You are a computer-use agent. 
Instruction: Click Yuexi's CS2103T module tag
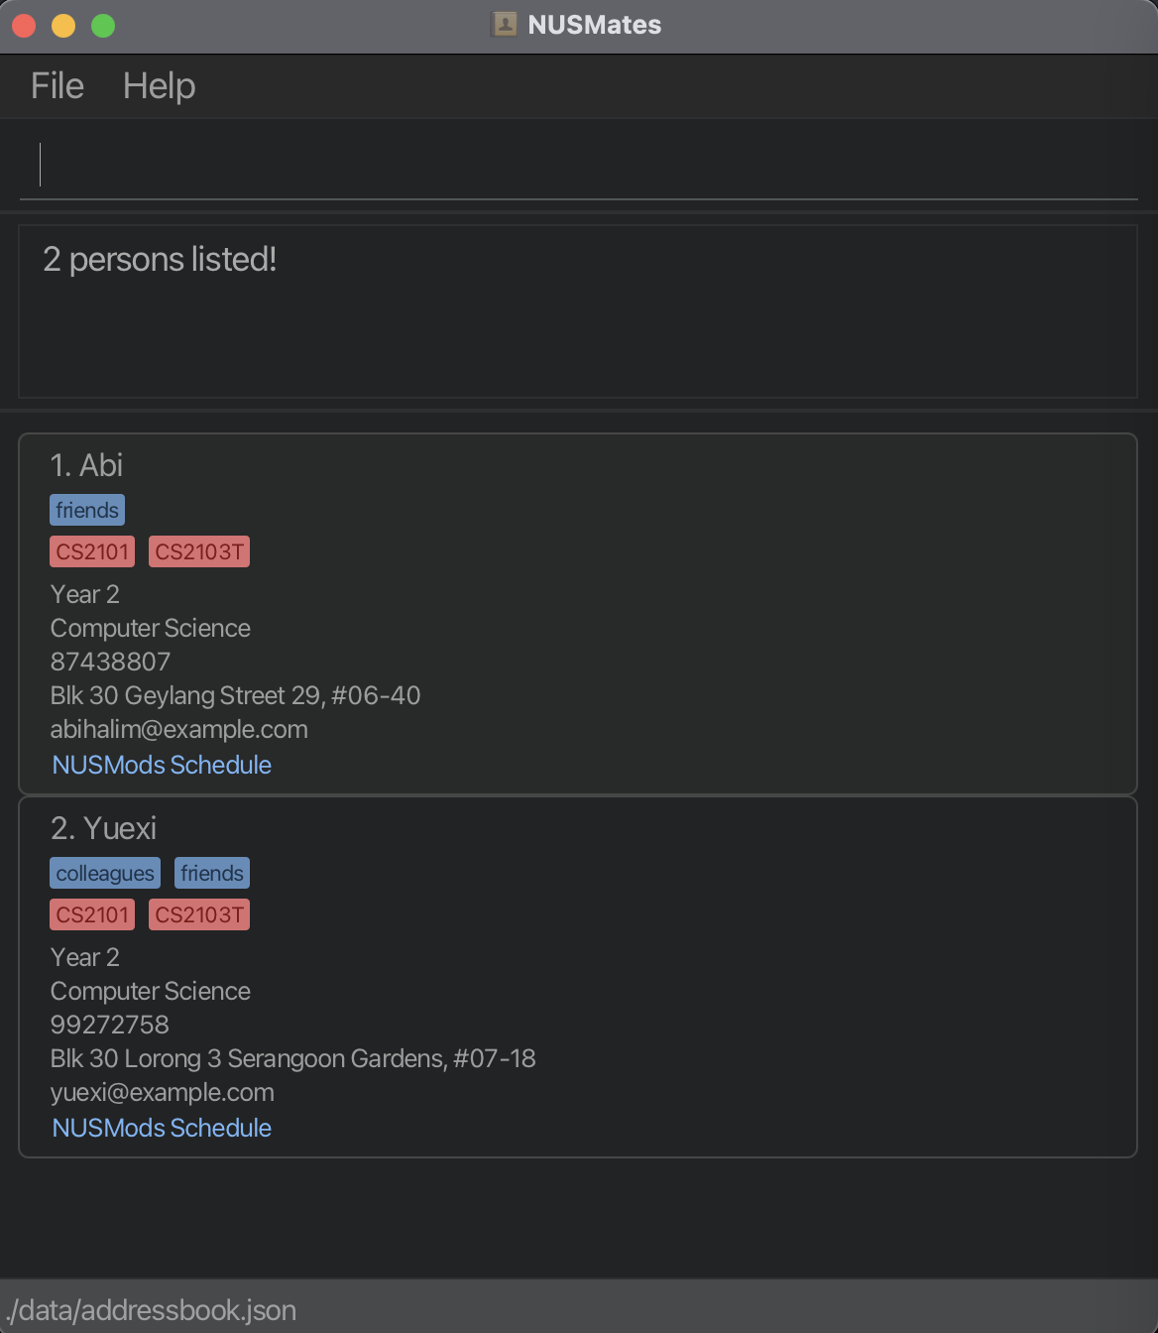[199, 914]
